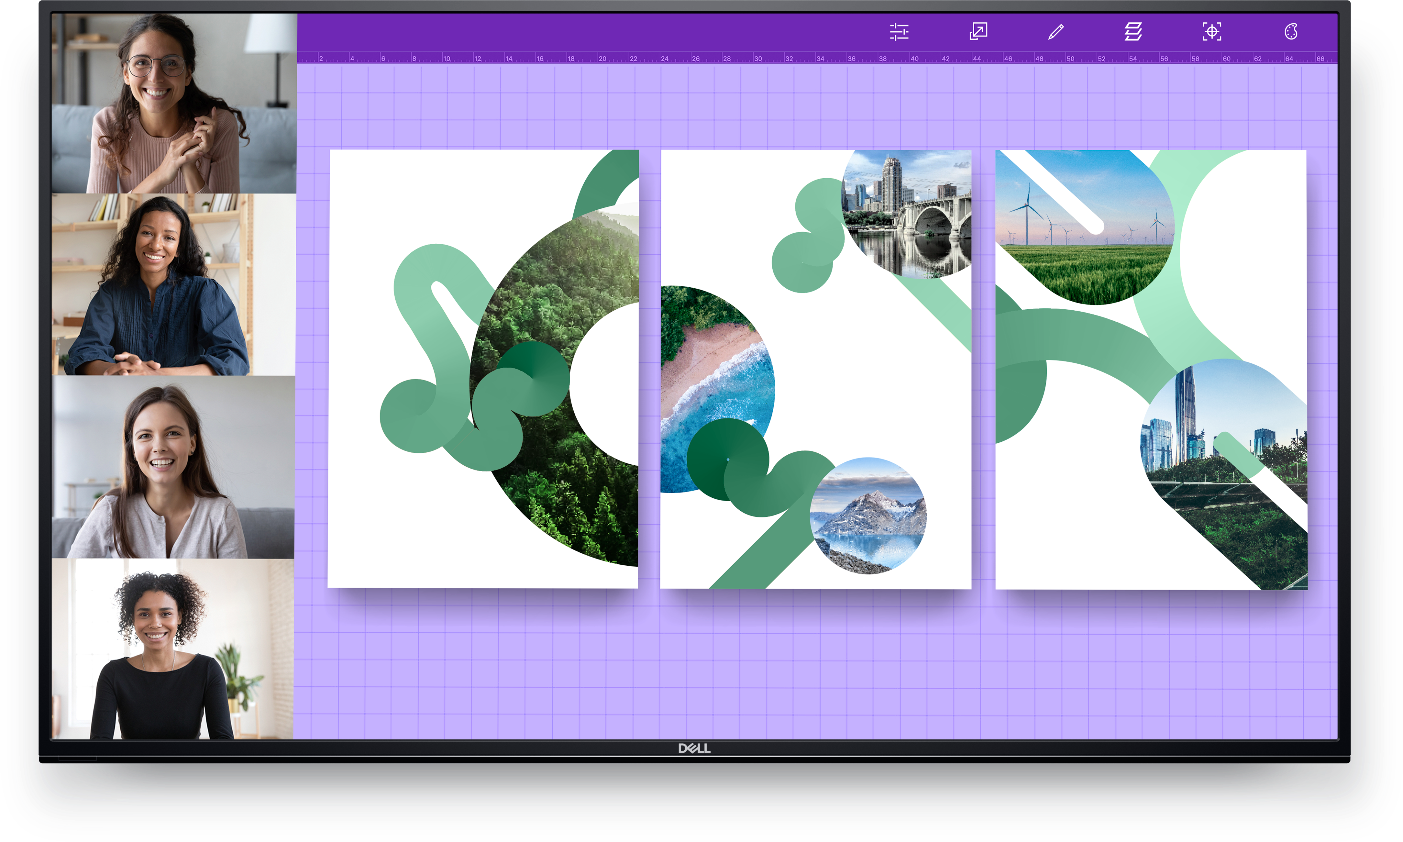This screenshot has width=1403, height=842.
Task: Open the color palette icon
Action: (1291, 32)
